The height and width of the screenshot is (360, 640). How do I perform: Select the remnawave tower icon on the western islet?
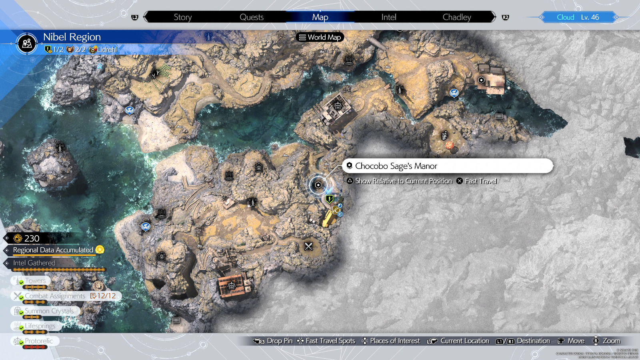tap(60, 148)
